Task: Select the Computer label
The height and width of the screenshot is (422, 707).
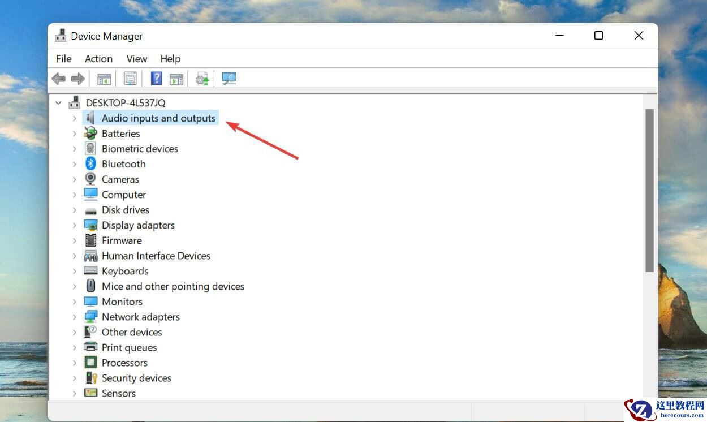Action: pyautogui.click(x=124, y=195)
